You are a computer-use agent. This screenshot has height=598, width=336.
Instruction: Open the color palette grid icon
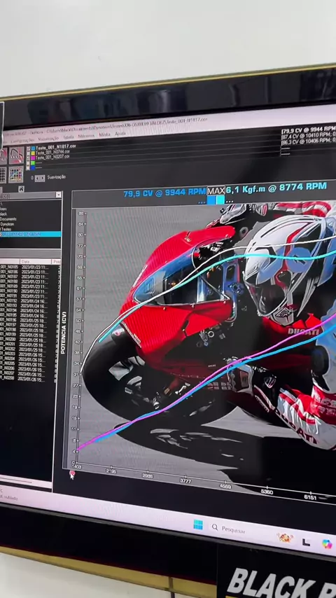point(16,174)
